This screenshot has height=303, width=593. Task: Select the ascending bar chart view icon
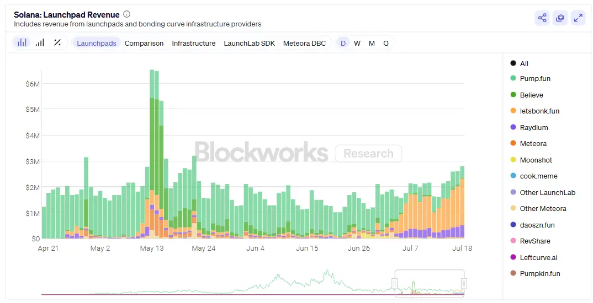40,42
